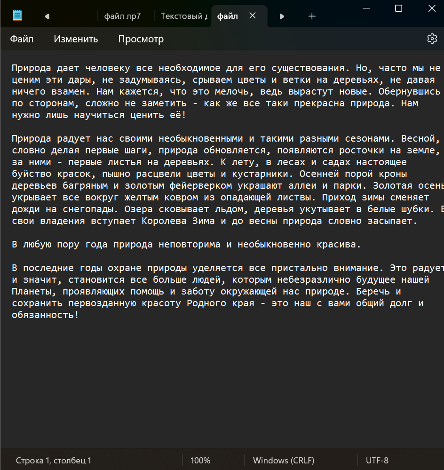Click the paragraph starting 'Природа радует нас'
444x470 pixels.
(x=228, y=180)
